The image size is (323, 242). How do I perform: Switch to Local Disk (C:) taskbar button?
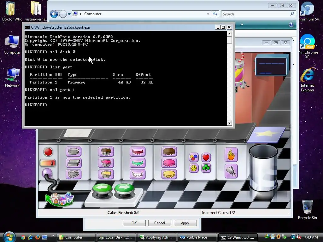[116, 237]
